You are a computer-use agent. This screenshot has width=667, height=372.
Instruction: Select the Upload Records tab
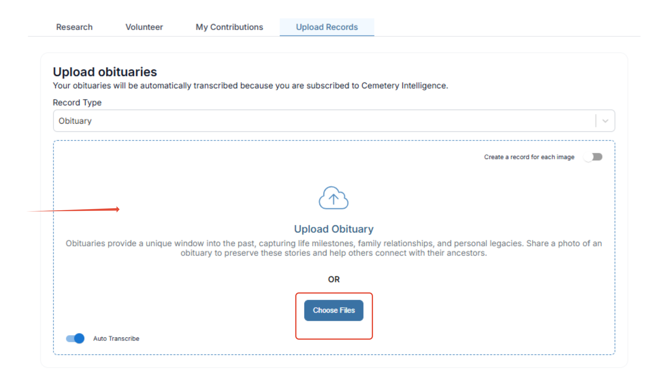[x=327, y=27]
